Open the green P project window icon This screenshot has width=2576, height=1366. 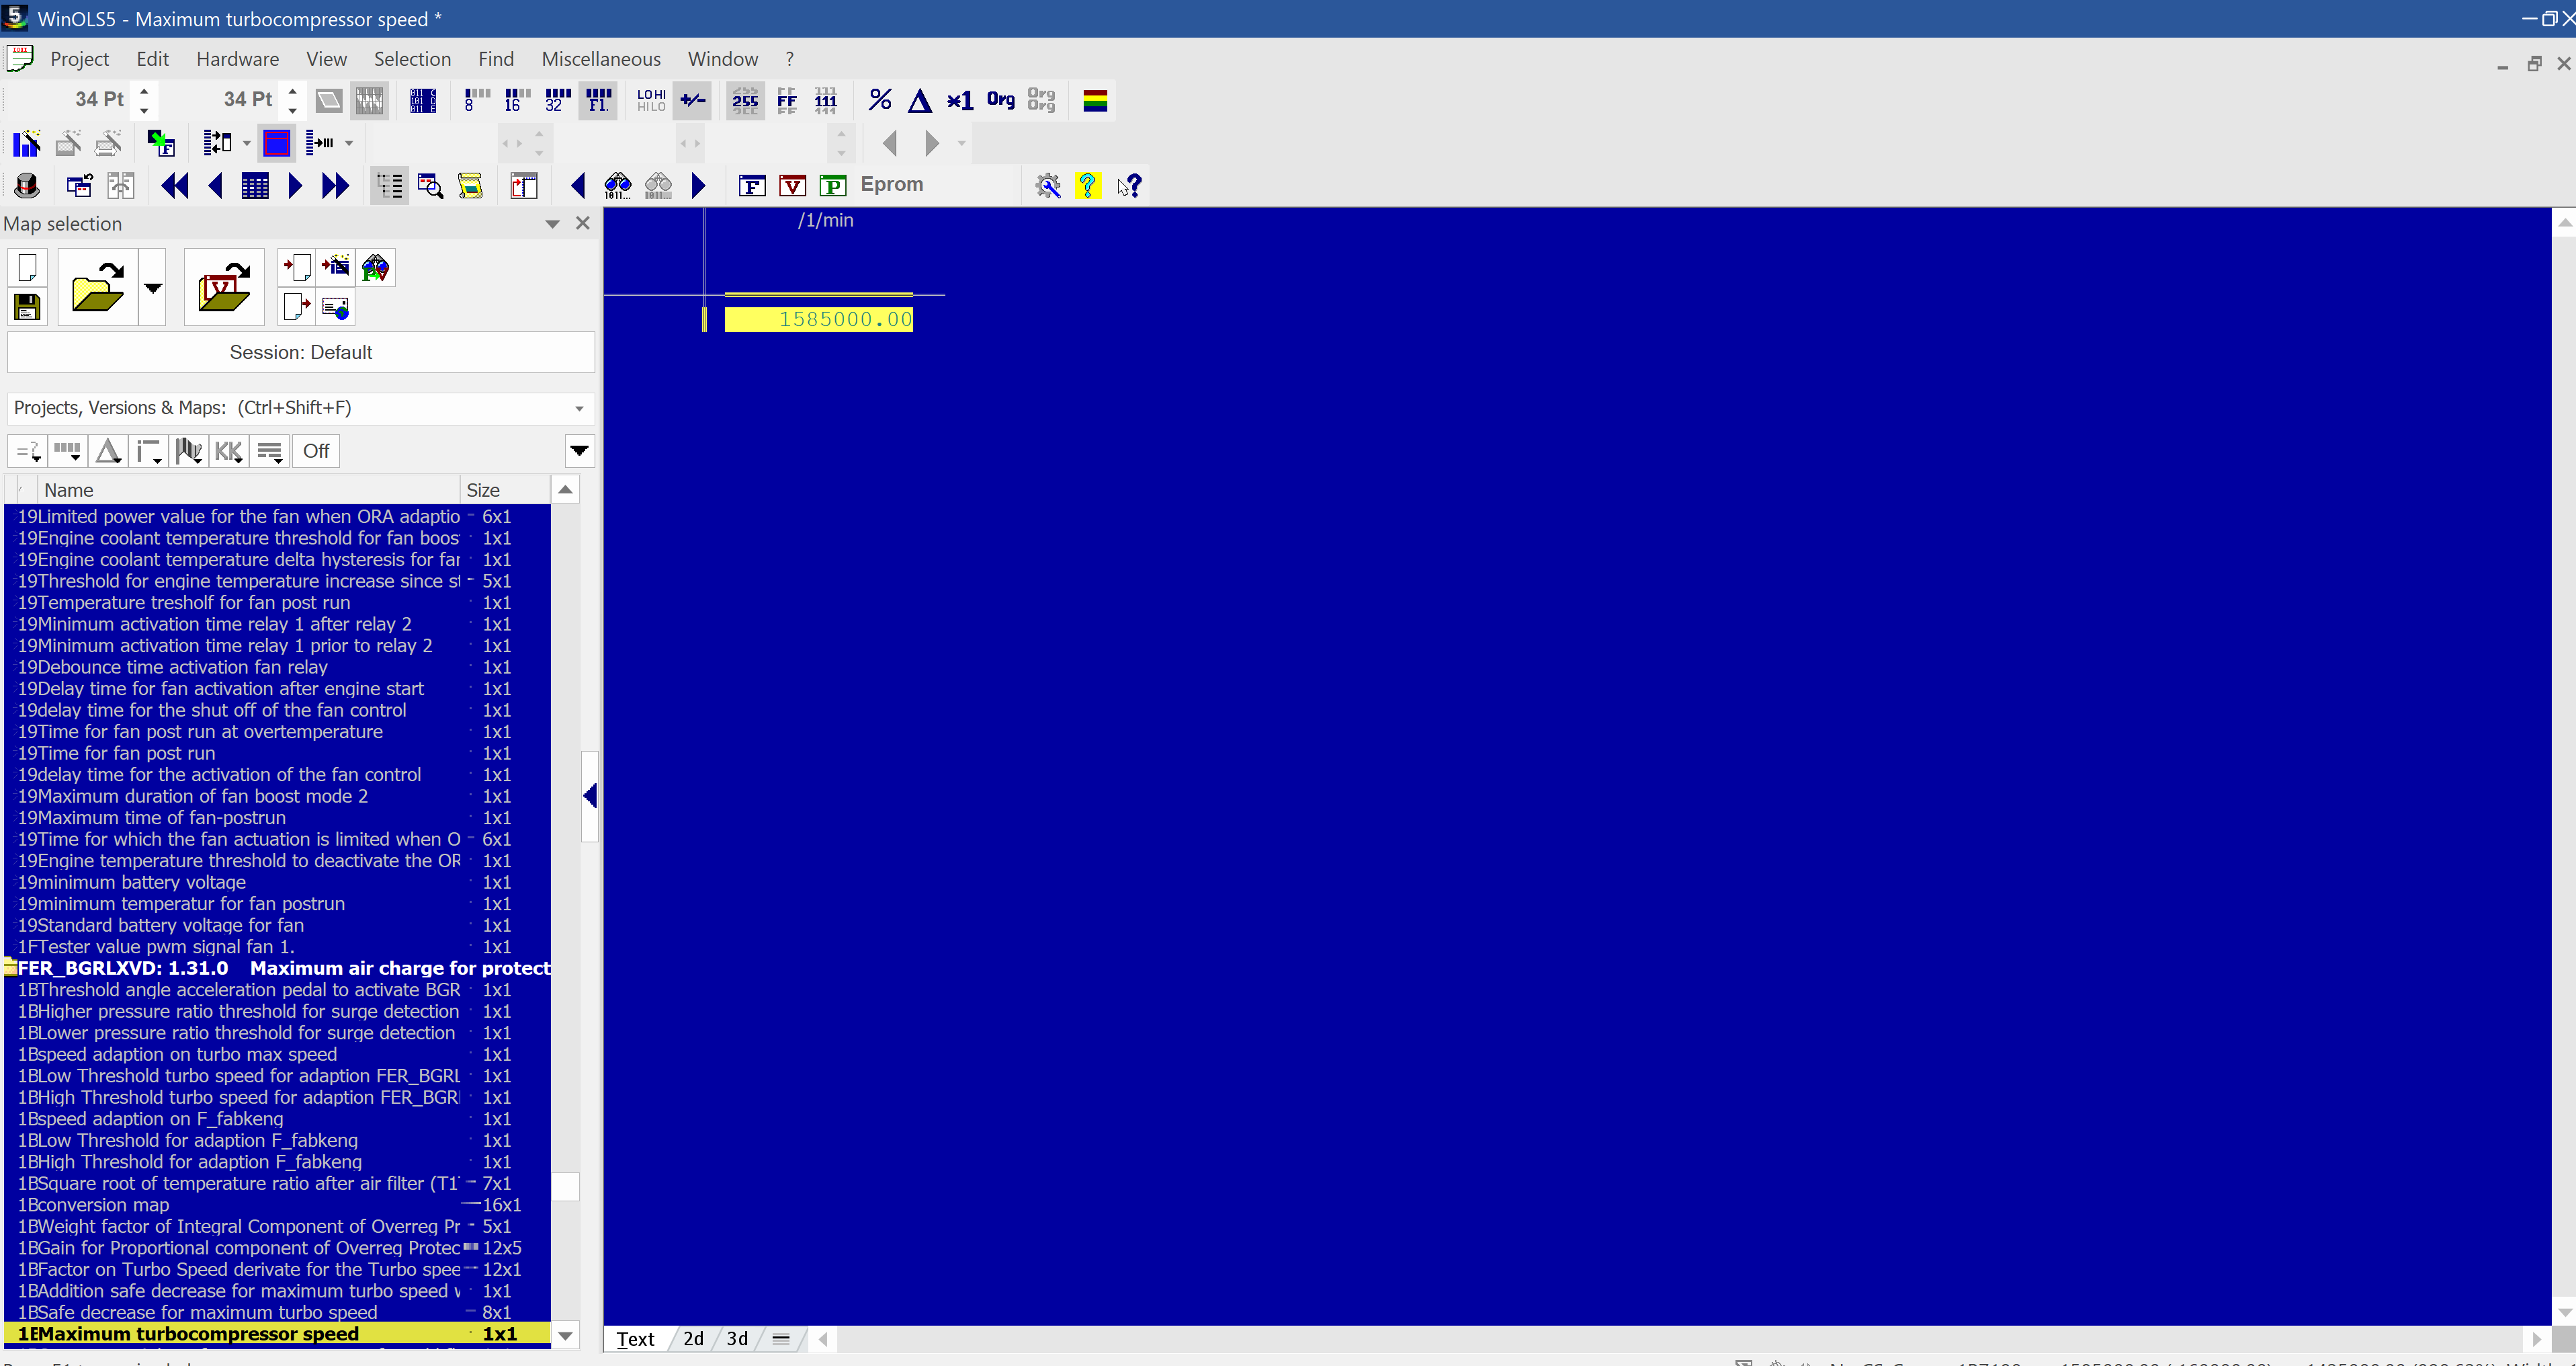[x=832, y=185]
